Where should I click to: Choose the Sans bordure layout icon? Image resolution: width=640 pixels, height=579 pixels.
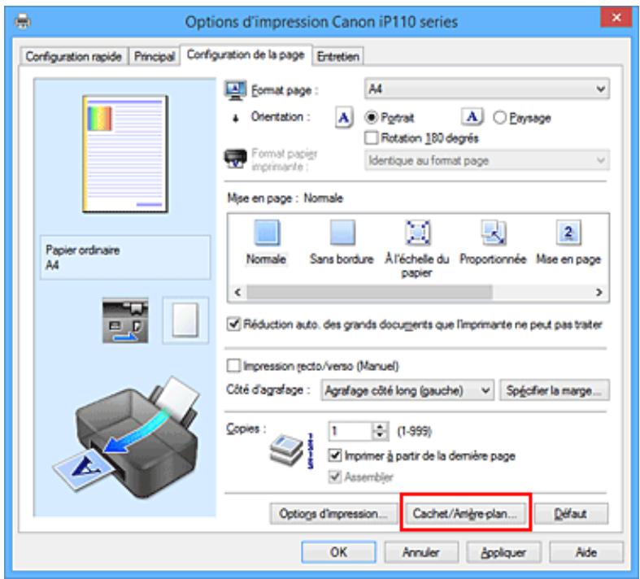pyautogui.click(x=342, y=233)
